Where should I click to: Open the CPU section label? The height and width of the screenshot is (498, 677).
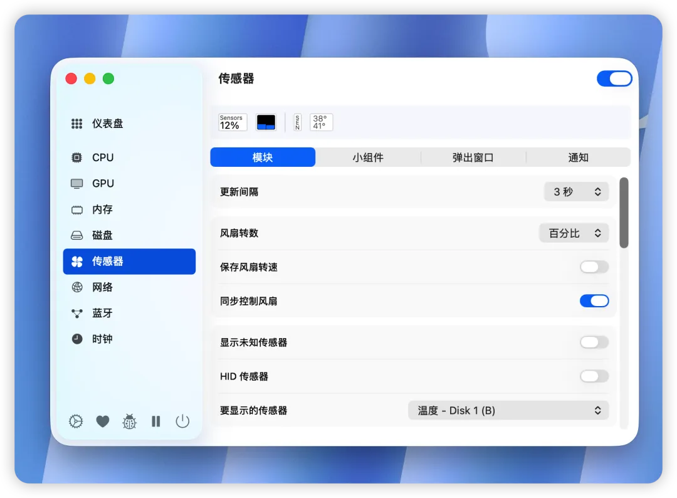click(x=103, y=157)
